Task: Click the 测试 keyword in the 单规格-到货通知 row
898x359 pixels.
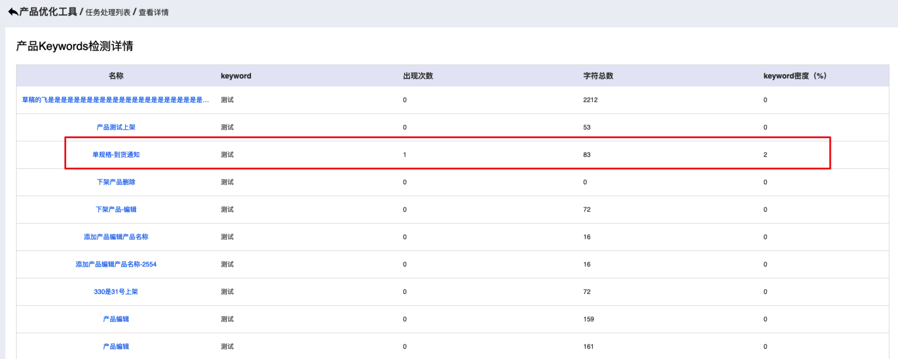Action: (x=227, y=155)
